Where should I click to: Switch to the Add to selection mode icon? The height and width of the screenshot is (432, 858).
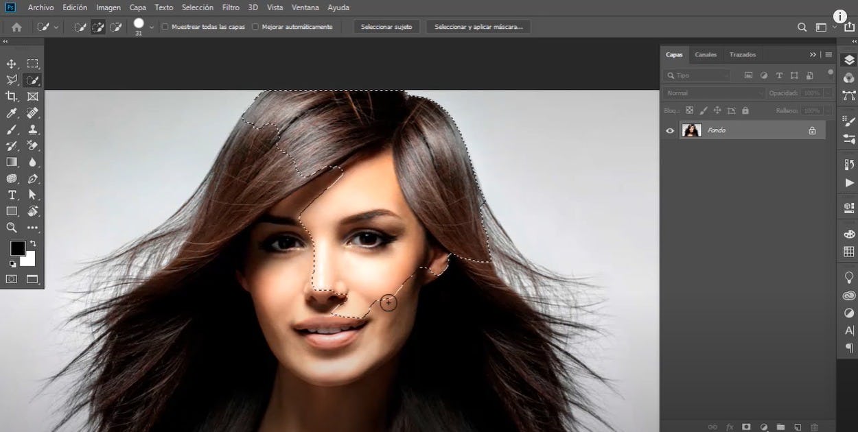pyautogui.click(x=97, y=27)
